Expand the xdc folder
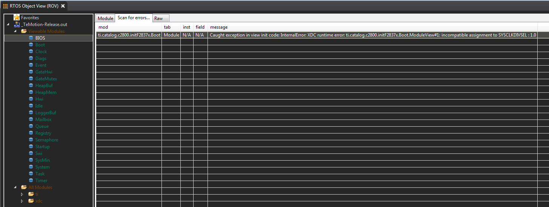The height and width of the screenshot is (207, 549). pyautogui.click(x=22, y=201)
